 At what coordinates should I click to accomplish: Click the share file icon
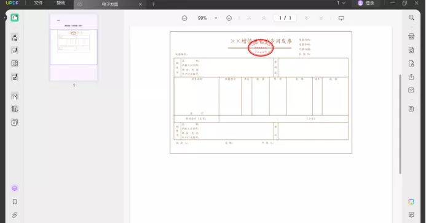coord(411,77)
